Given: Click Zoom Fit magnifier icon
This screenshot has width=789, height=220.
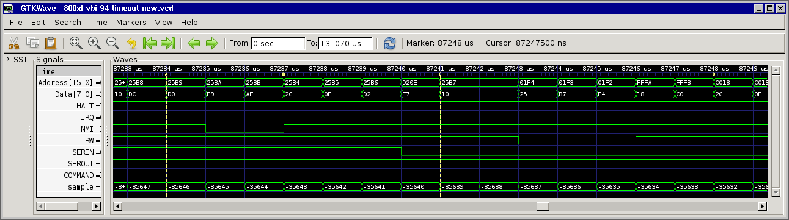Looking at the screenshot, I should coord(76,43).
